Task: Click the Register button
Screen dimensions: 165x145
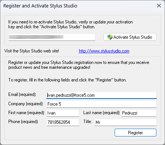Action: click(136, 133)
